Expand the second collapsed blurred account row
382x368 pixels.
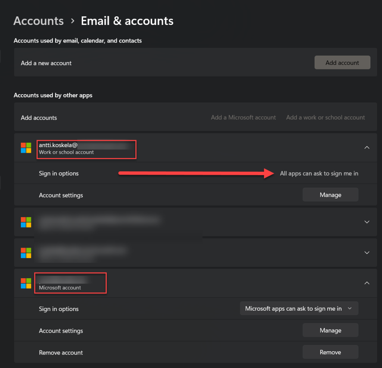click(367, 253)
